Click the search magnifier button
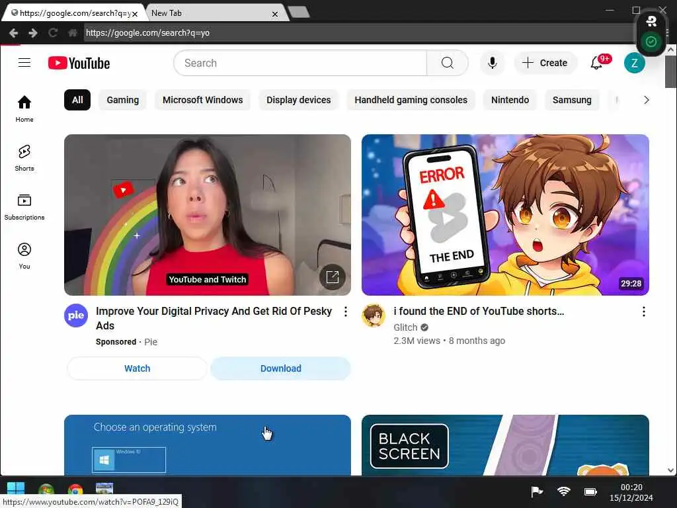Image resolution: width=677 pixels, height=508 pixels. [448, 63]
